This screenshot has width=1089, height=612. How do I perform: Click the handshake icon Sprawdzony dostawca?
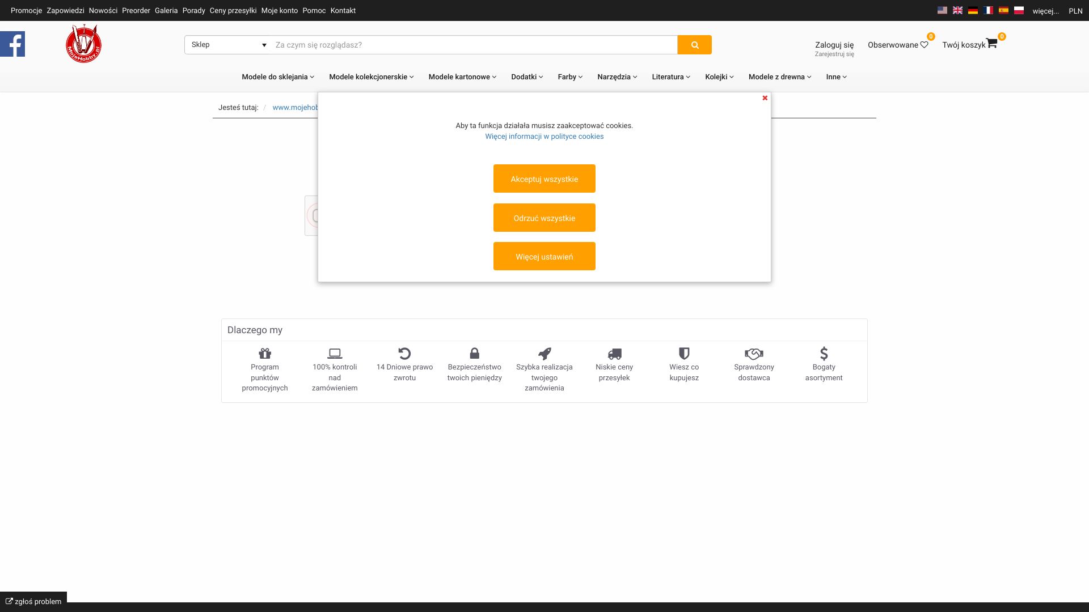tap(754, 354)
